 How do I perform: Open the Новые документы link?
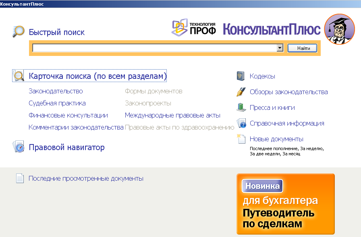tap(276, 139)
